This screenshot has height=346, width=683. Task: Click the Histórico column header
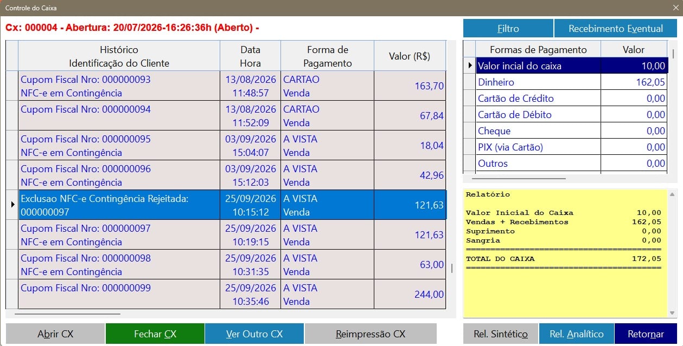(x=119, y=56)
